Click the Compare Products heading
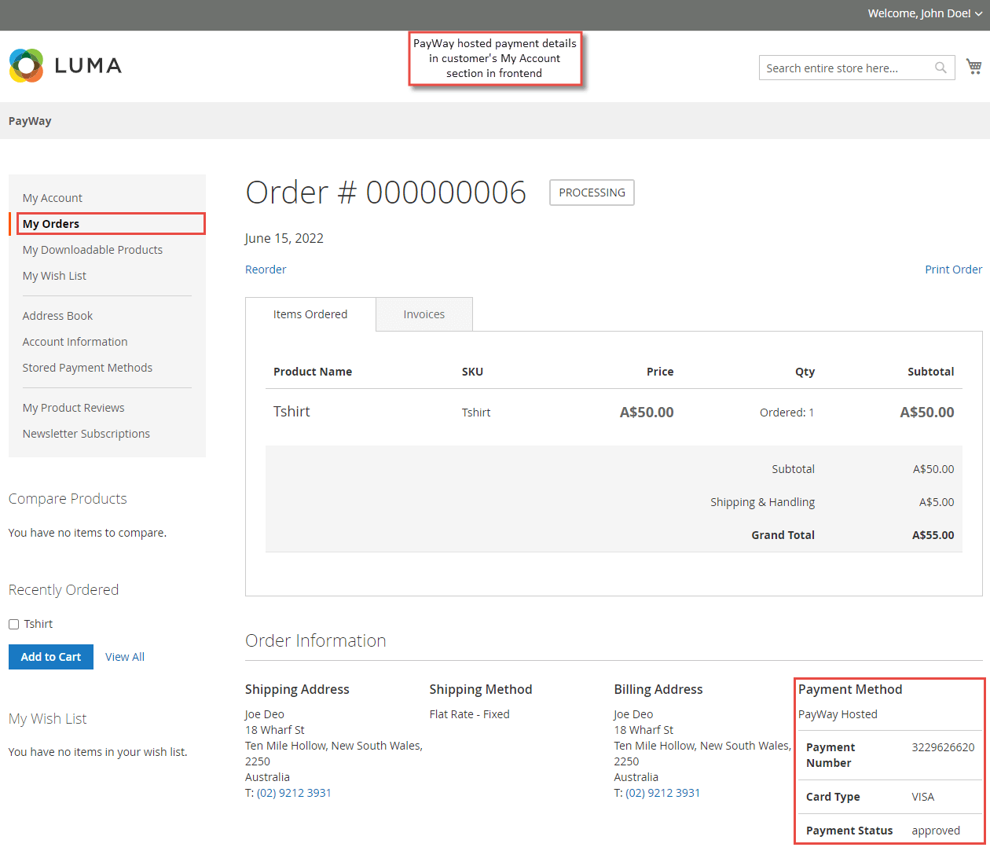This screenshot has height=851, width=990. (x=68, y=499)
